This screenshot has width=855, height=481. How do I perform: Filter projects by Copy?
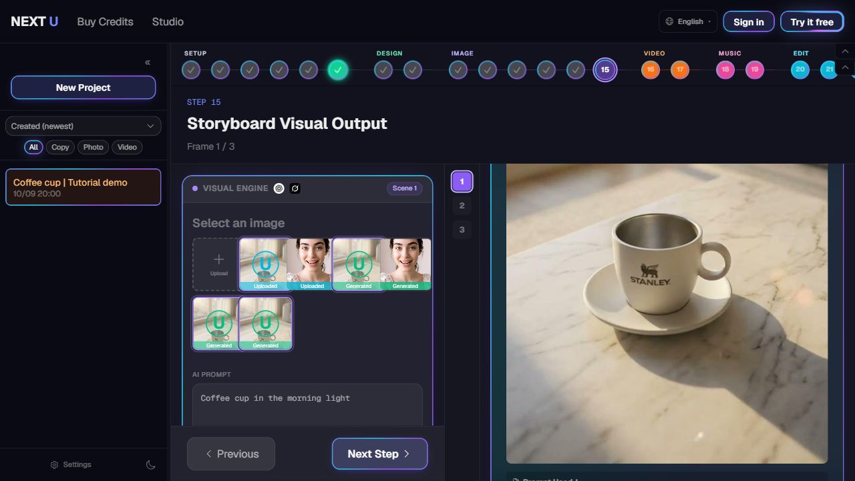pyautogui.click(x=60, y=147)
